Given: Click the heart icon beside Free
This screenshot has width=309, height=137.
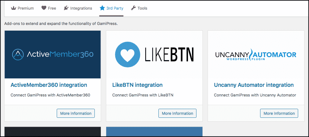Looking at the screenshot, I should point(44,8).
